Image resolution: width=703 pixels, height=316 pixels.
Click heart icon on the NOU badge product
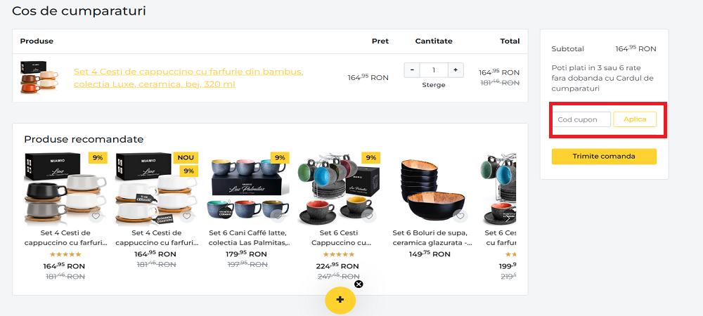[187, 216]
